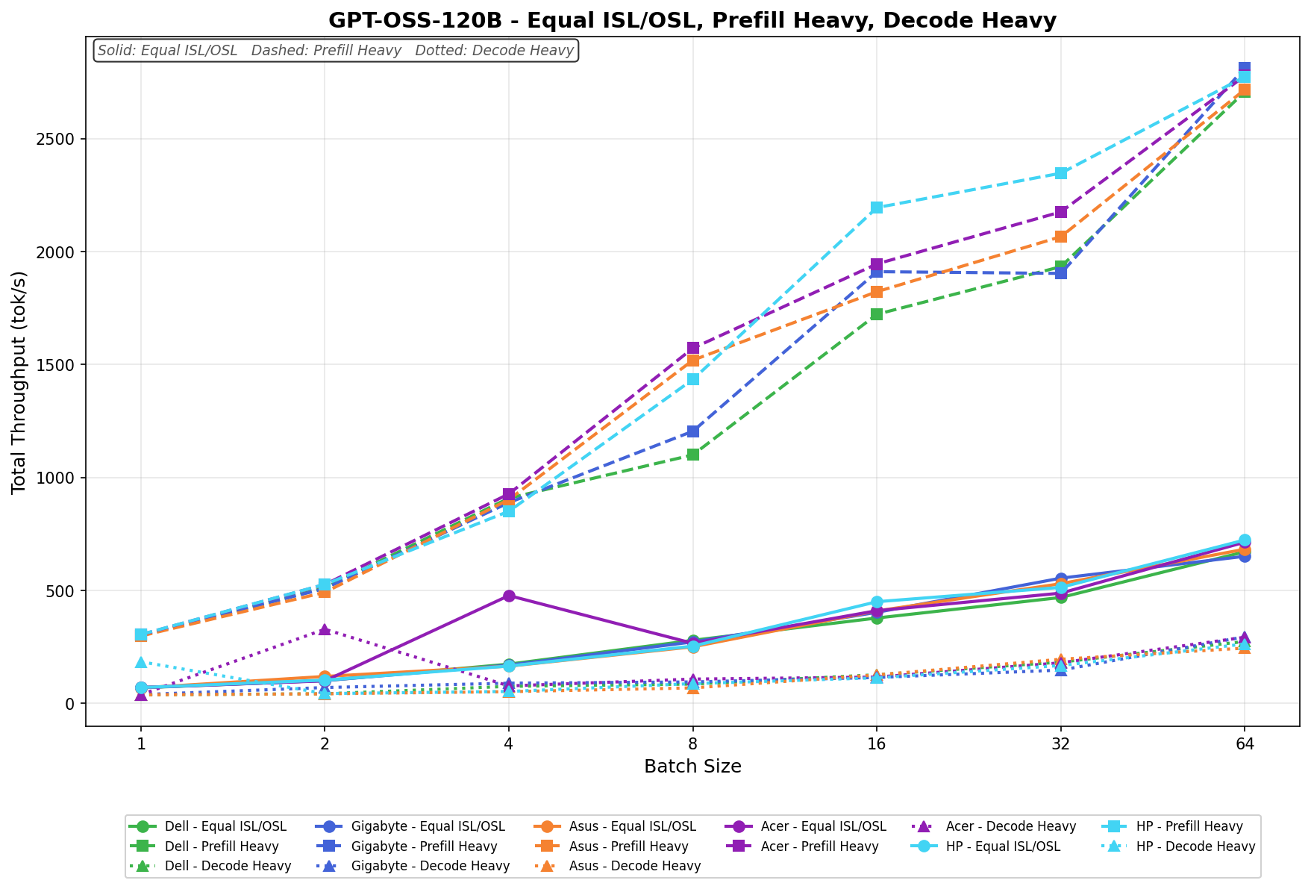Screen dimensions: 1311x889
Task: Select Acer Decode Heavy triangle at batch size 2
Action: point(325,629)
